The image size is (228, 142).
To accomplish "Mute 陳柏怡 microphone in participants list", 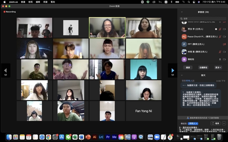I will click(x=220, y=59).
